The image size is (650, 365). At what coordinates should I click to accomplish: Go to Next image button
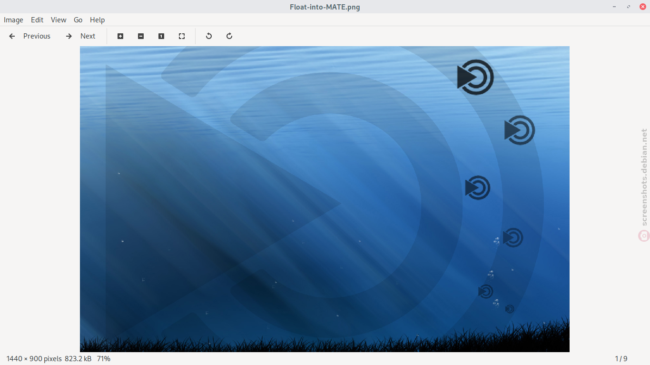pos(80,36)
